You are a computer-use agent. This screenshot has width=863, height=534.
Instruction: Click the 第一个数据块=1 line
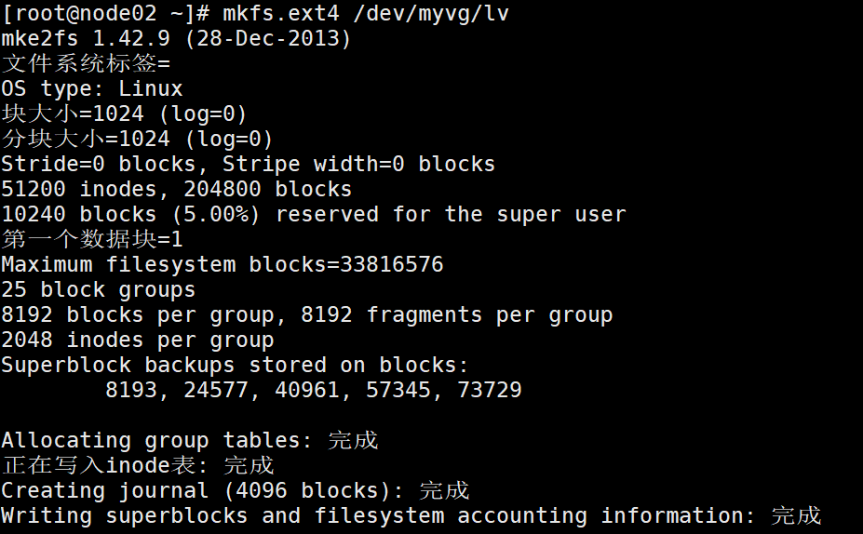pos(92,240)
